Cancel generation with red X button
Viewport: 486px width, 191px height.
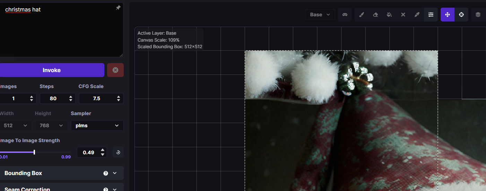pos(115,70)
